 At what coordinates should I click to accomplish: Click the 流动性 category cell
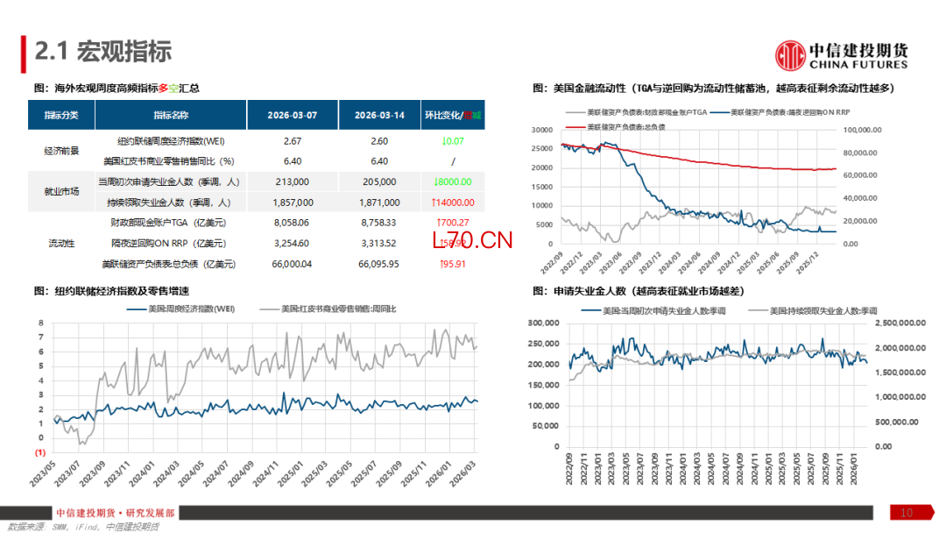[x=61, y=243]
